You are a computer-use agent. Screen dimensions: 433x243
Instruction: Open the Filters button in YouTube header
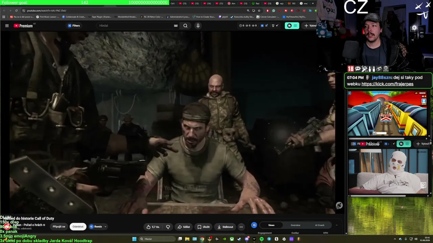click(x=74, y=26)
